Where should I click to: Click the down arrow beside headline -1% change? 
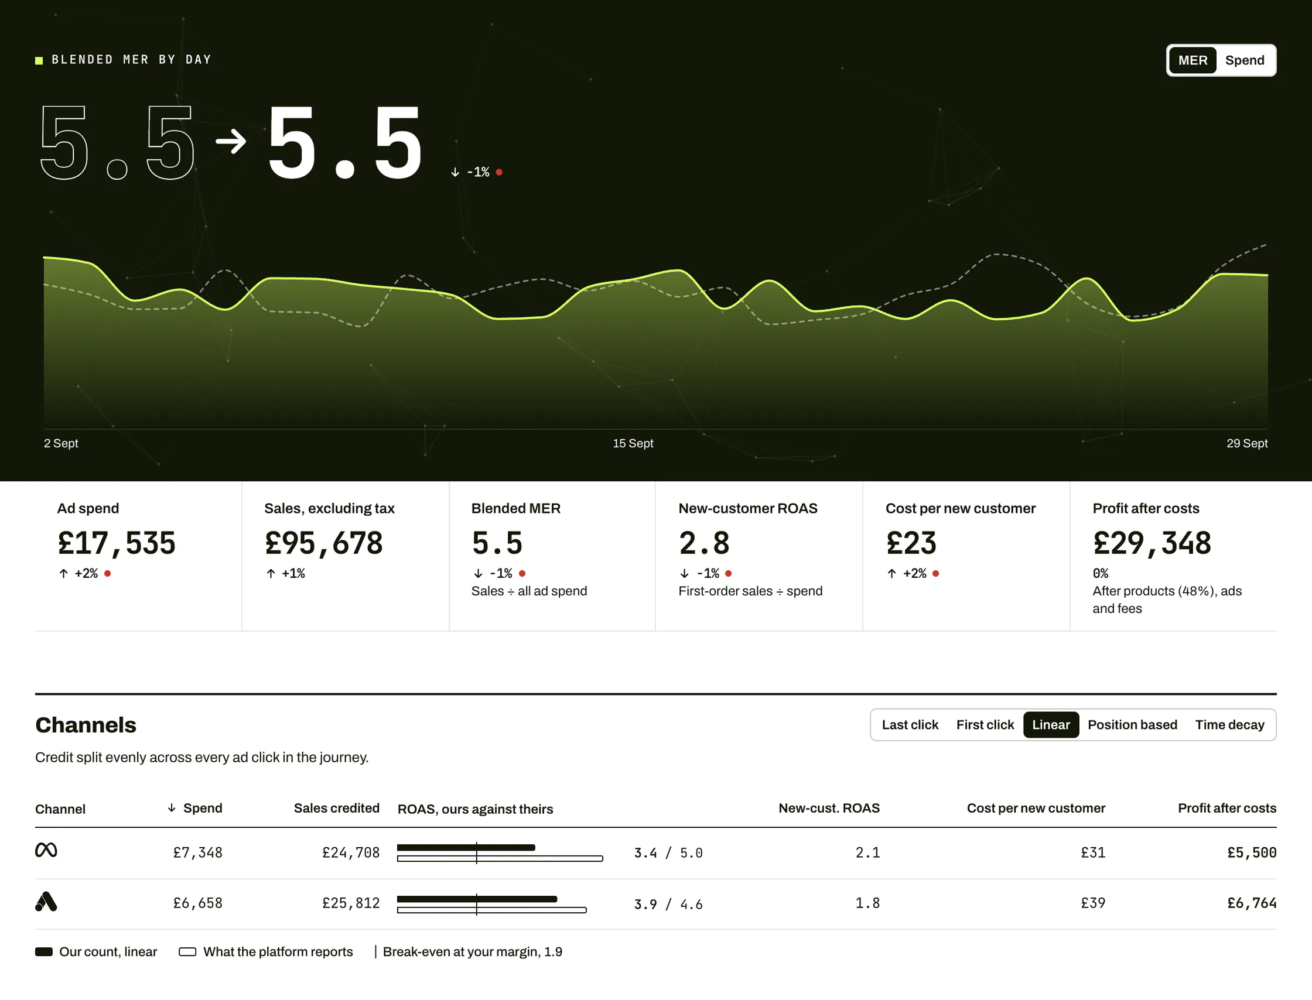[x=455, y=172]
